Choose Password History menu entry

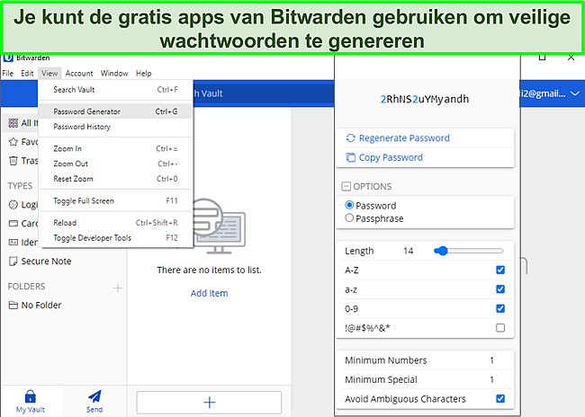tap(116, 127)
